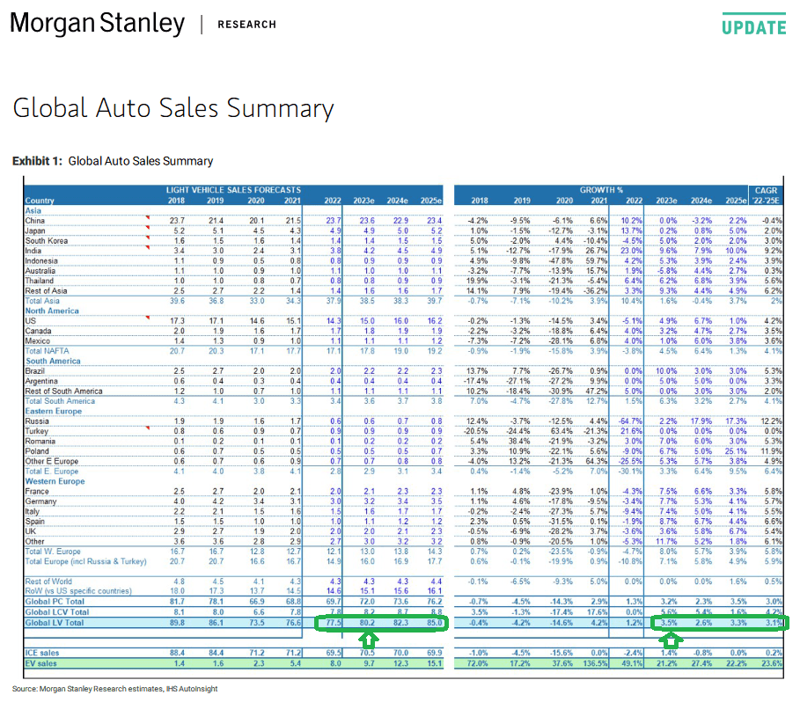The image size is (800, 724).
Task: Click the Russia row label
Action: (x=37, y=421)
